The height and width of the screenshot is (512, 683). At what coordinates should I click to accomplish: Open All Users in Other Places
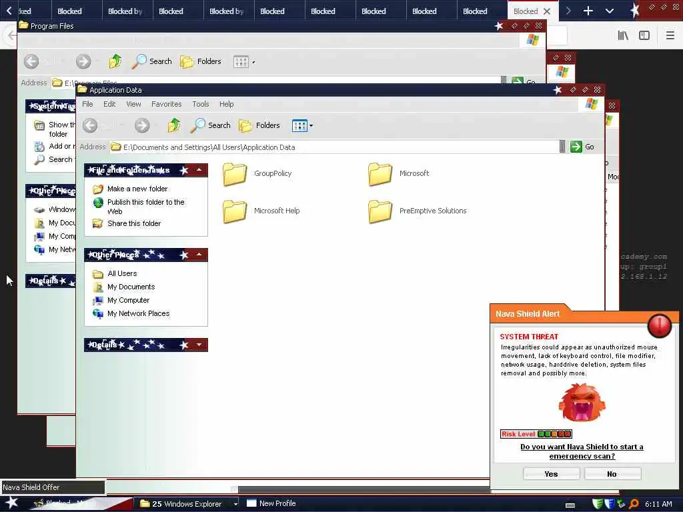[x=122, y=273]
